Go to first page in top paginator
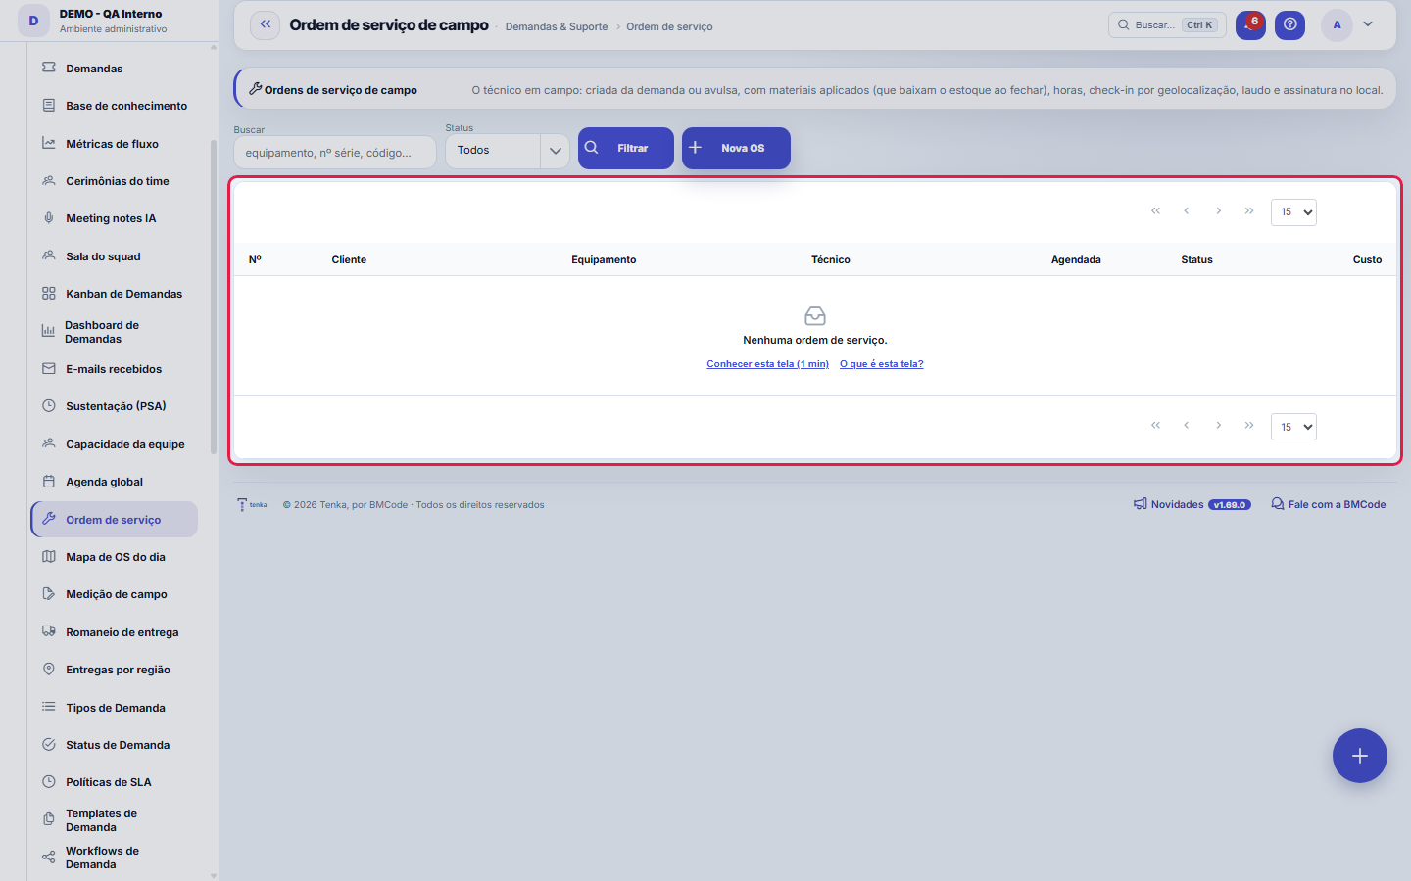The image size is (1411, 881). (x=1155, y=211)
